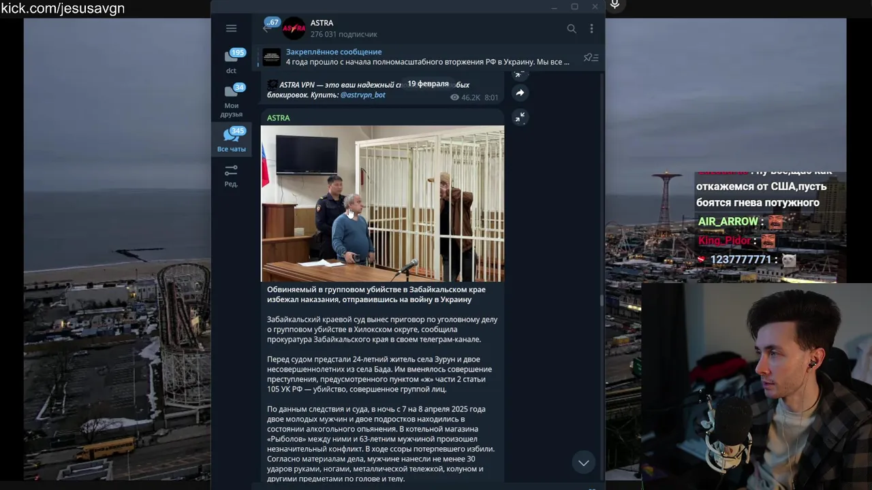
Task: Click the partially hidden icon above forward arrow
Action: 520,74
